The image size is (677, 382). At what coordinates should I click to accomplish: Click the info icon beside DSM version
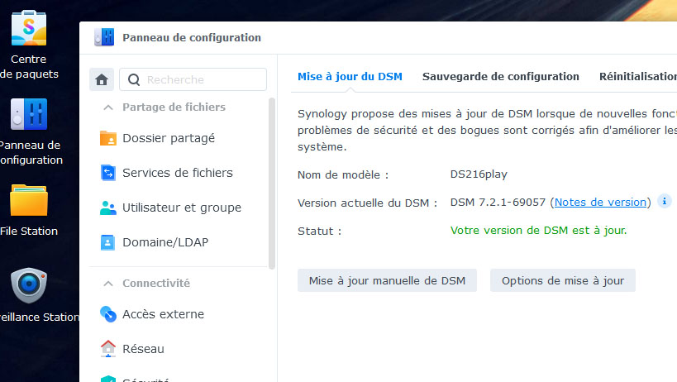(x=664, y=201)
